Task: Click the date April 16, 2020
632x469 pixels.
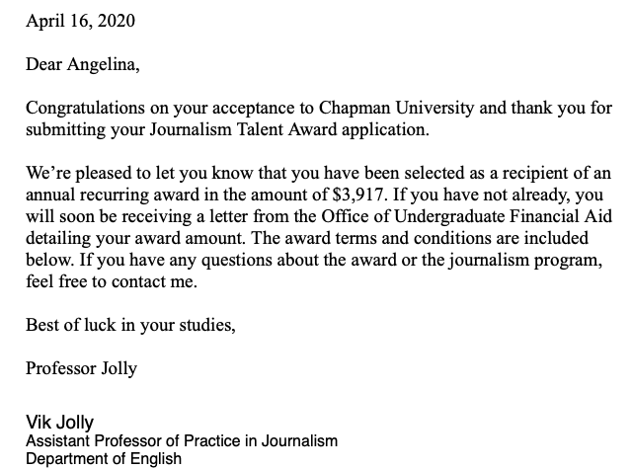Action: (81, 21)
